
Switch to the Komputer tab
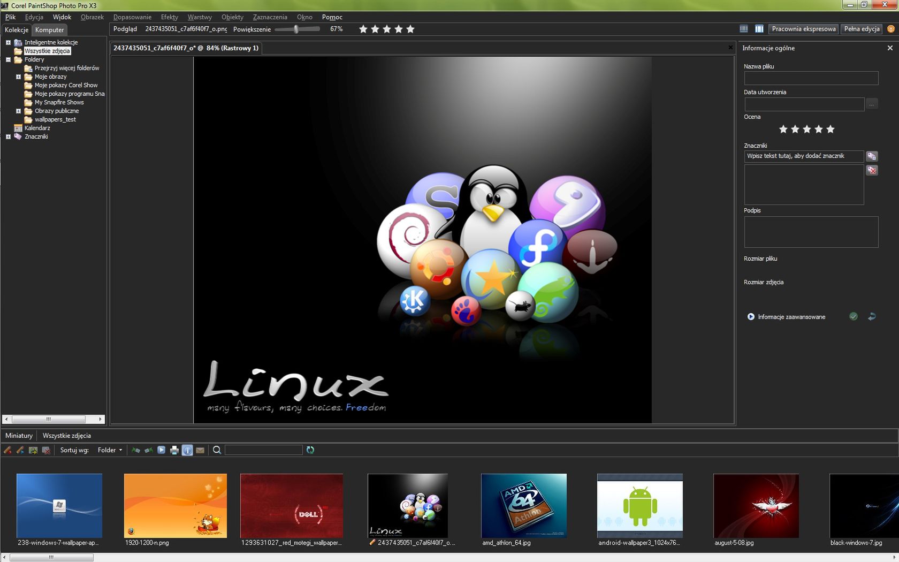click(x=50, y=30)
